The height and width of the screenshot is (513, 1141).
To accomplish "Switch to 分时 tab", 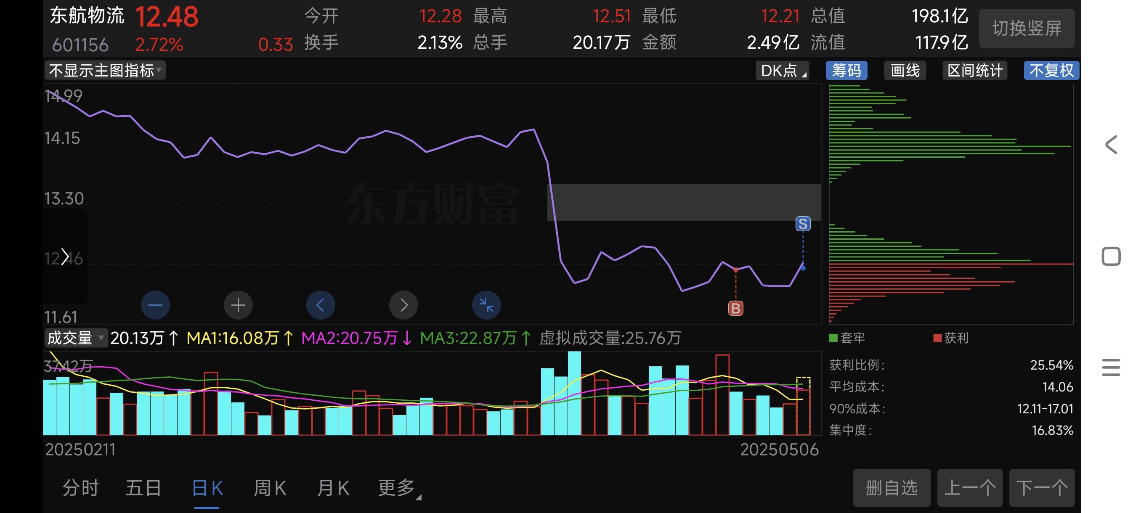I will 81,488.
